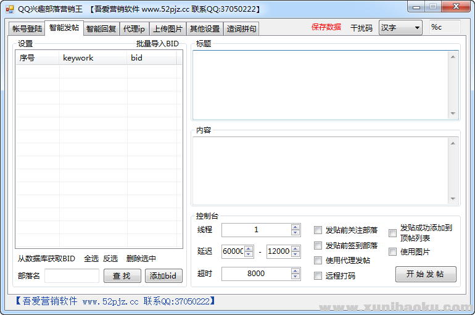Click 批量导入BID batch import link
This screenshot has width=475, height=315.
coord(157,44)
